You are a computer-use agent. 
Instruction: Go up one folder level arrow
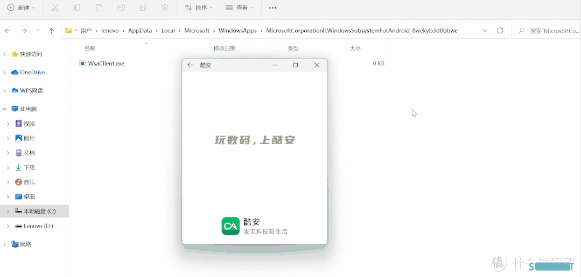(x=52, y=31)
